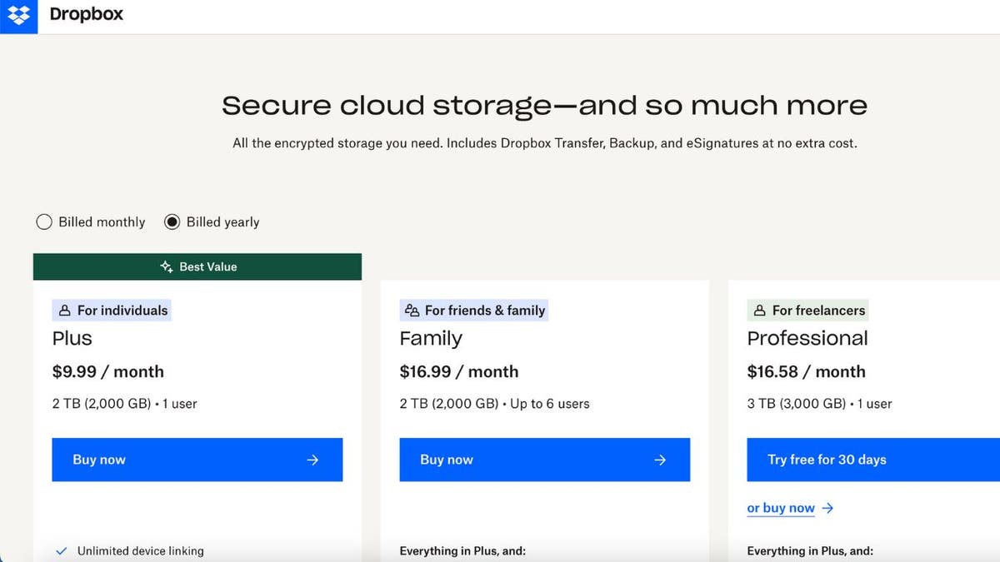Click the $9.99 / month price
The width and height of the screenshot is (1000, 562).
[108, 372]
